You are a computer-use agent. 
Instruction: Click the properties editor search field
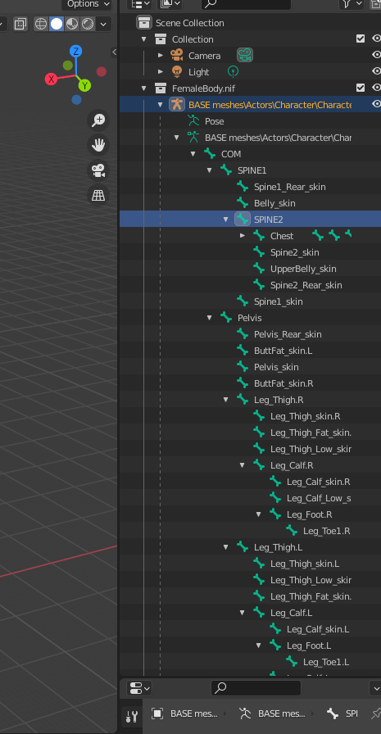coord(256,688)
